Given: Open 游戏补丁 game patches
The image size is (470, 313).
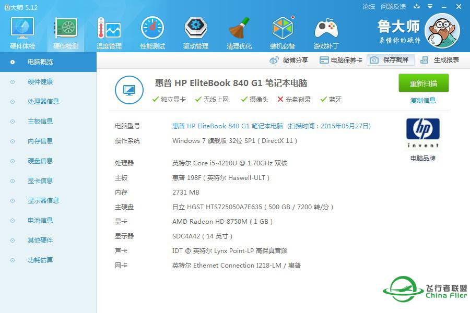Looking at the screenshot, I should click(325, 31).
